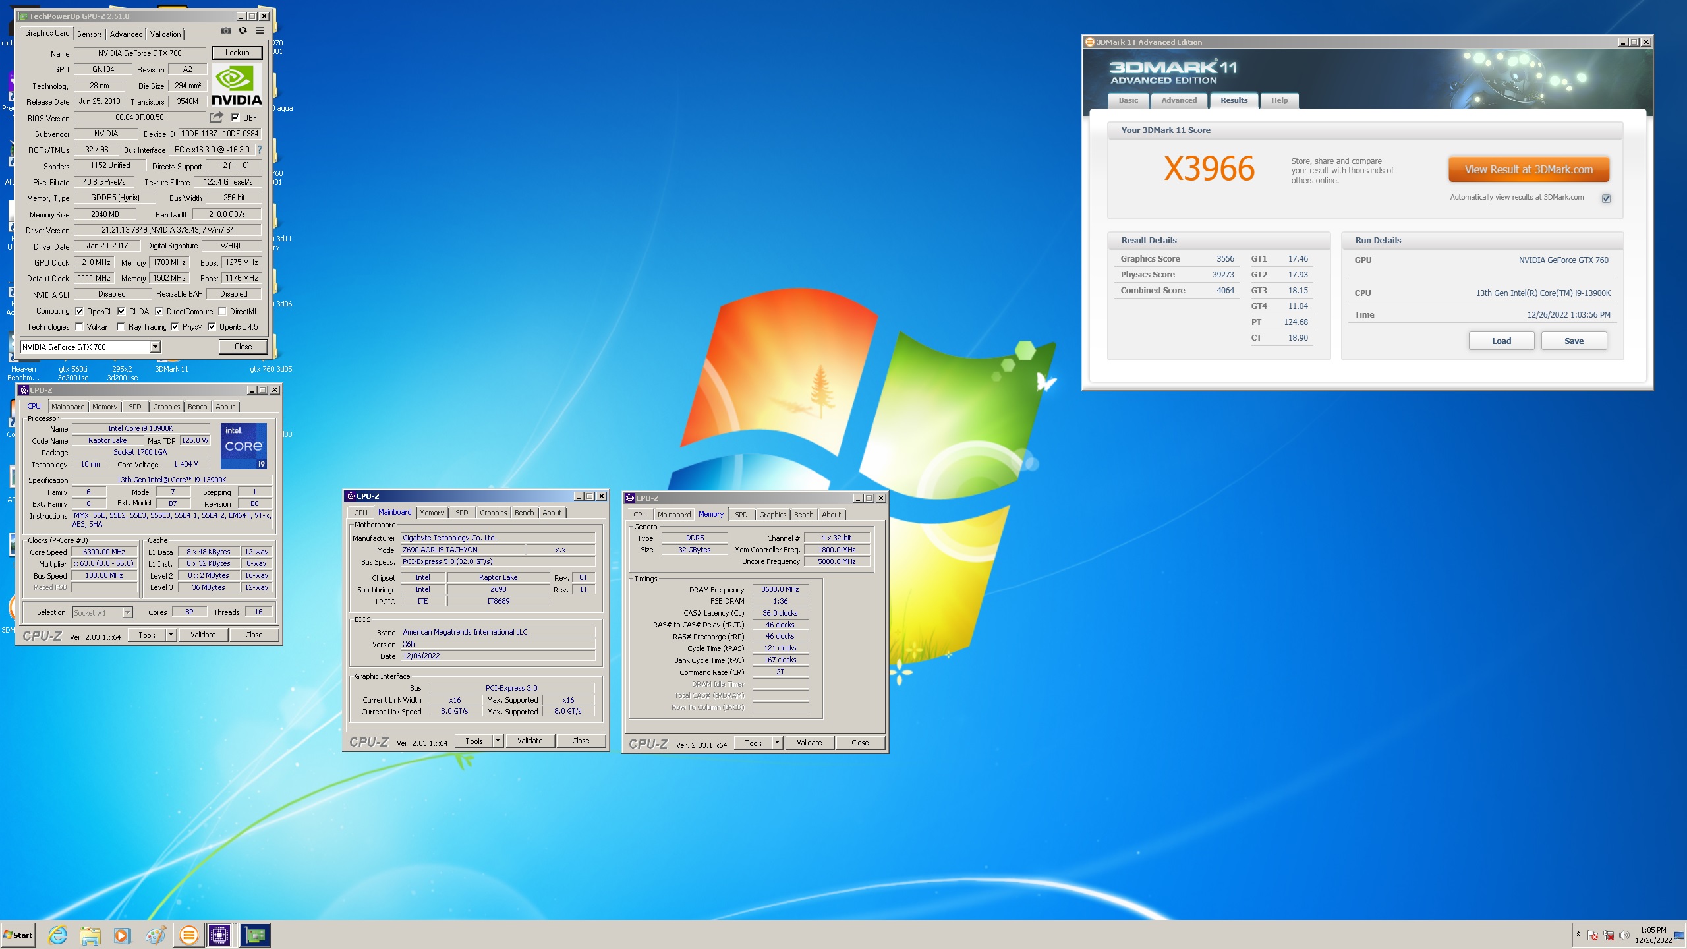Open Graphics tab in CPU-Z Mainboard window
The width and height of the screenshot is (1687, 949).
tap(493, 513)
